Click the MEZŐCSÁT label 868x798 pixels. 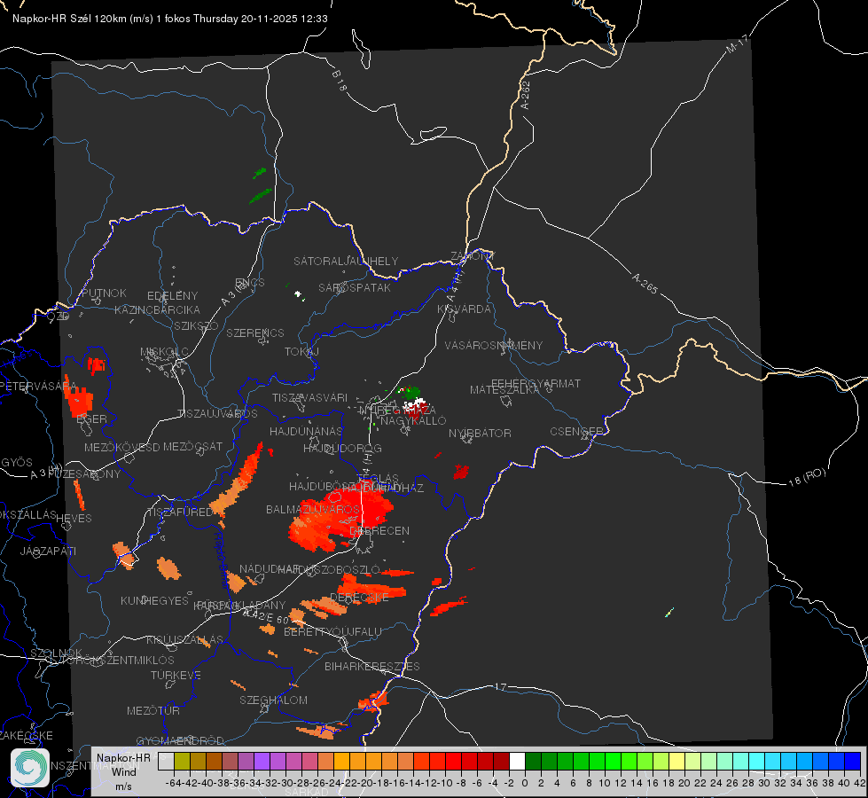point(192,446)
